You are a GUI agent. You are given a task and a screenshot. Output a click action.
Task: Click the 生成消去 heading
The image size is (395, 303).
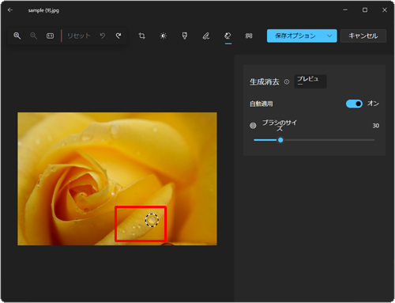click(x=265, y=82)
